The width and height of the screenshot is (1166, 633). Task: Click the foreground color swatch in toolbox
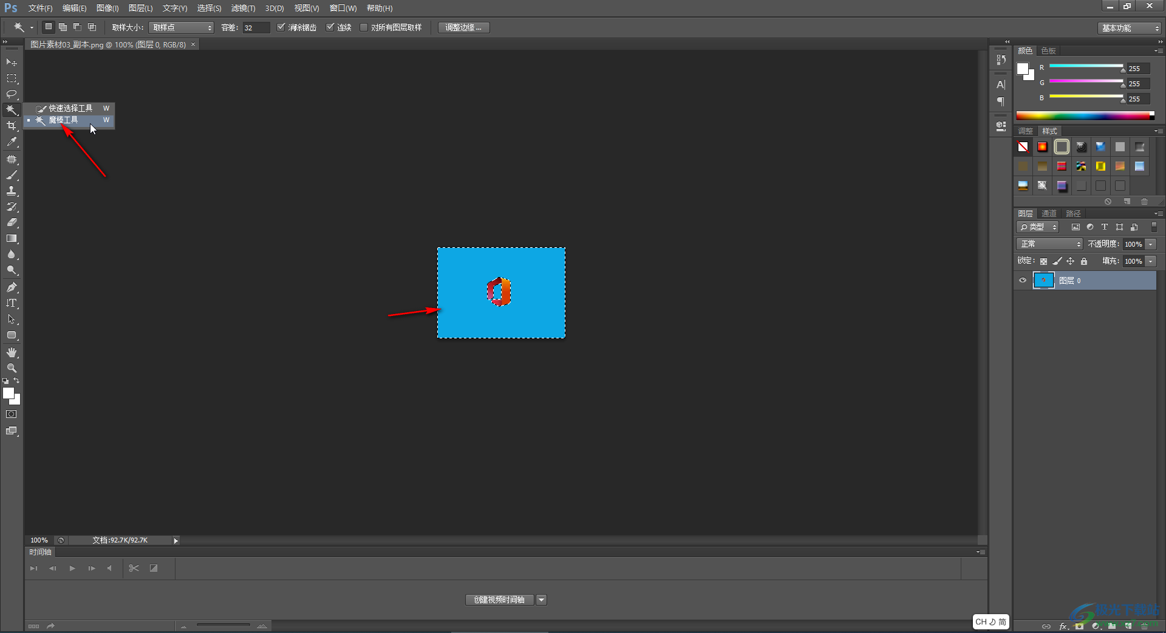pos(9,393)
